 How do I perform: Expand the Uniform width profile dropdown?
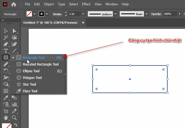tap(115, 14)
